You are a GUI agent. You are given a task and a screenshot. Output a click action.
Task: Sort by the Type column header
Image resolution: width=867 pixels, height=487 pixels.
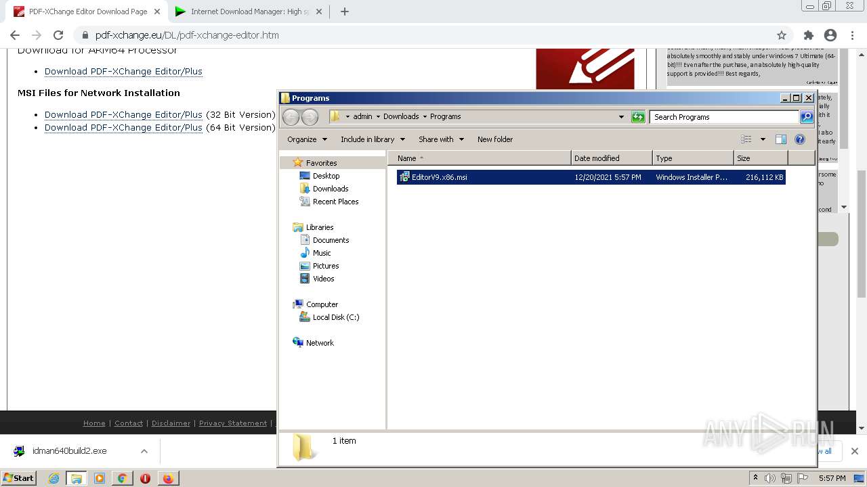[x=694, y=158]
